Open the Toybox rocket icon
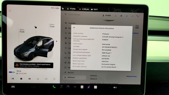Image resolution: width=169 pixels, height=95 pixels. pos(89,87)
